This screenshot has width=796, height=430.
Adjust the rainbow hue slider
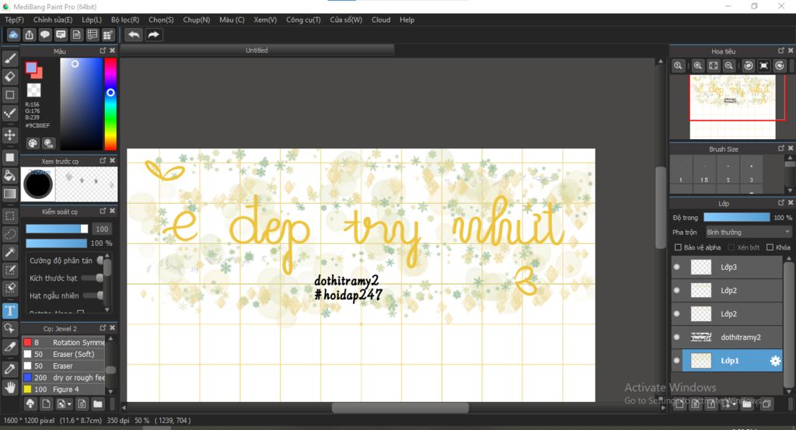(110, 103)
